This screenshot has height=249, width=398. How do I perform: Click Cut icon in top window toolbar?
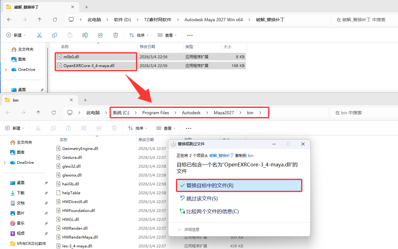(x=39, y=35)
